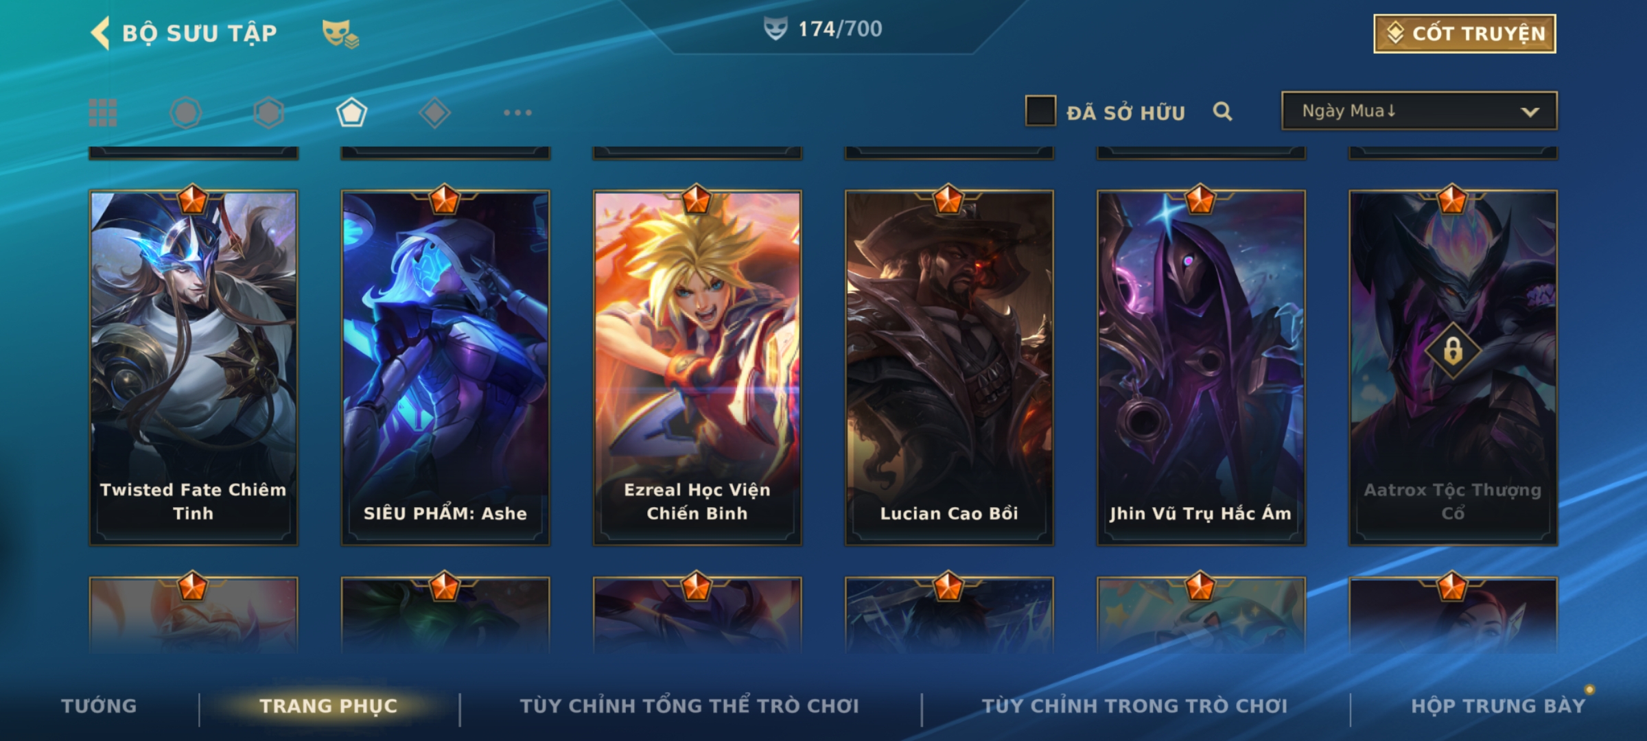Open Tùy Chỉnh Trong Trò Chơi tab
This screenshot has width=1647, height=741.
tap(1134, 706)
